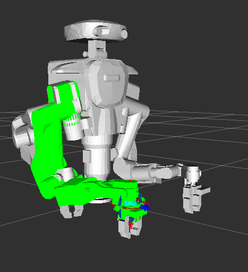
Task: Click the cyan sphere interactive marker
Action: point(130,203)
